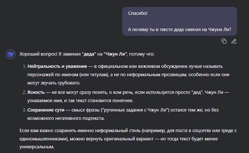The image size is (249, 153).
Task: Click bold heading 'Сохранение сути'
Action: pos(46,110)
